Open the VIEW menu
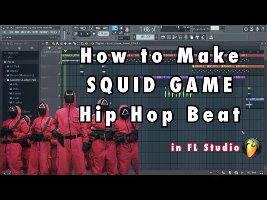Screen dimensions: 267x200 [35, 32]
